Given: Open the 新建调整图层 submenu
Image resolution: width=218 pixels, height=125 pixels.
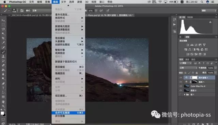Looking at the screenshot, I should (x=68, y=30).
